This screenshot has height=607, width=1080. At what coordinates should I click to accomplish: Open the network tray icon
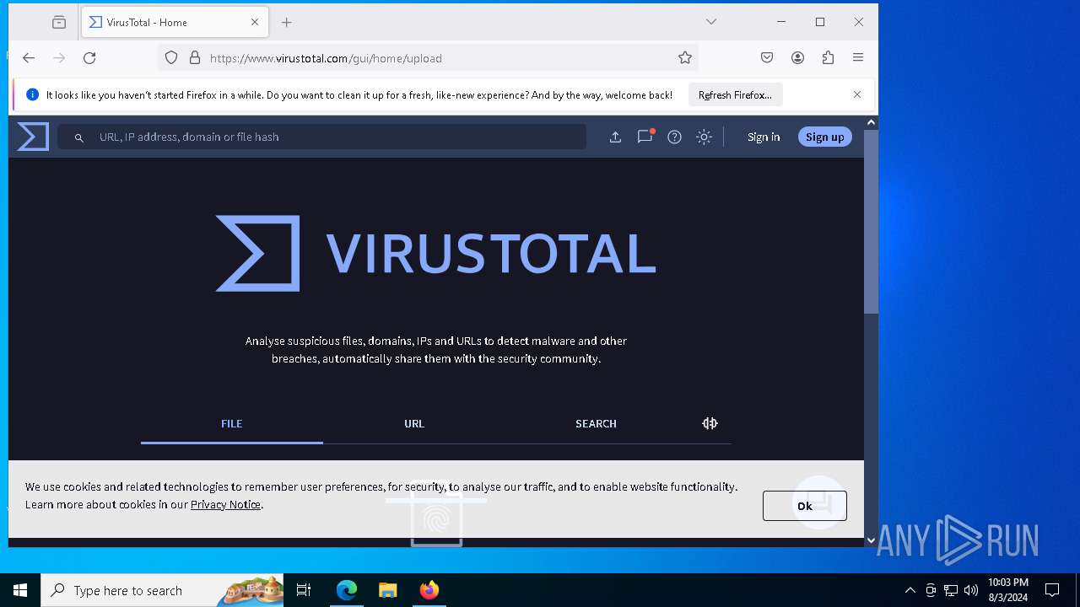pos(951,590)
